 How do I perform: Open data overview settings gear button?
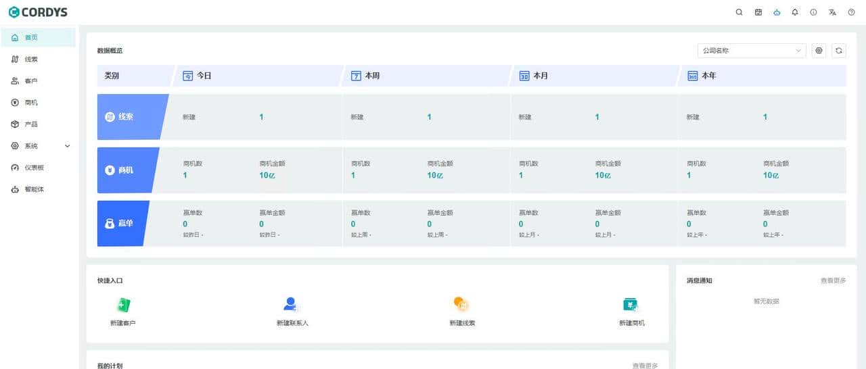click(x=819, y=51)
